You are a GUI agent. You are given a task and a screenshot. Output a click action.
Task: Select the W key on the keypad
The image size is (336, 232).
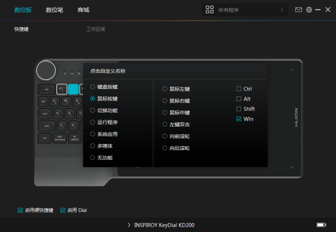[x=66, y=101]
